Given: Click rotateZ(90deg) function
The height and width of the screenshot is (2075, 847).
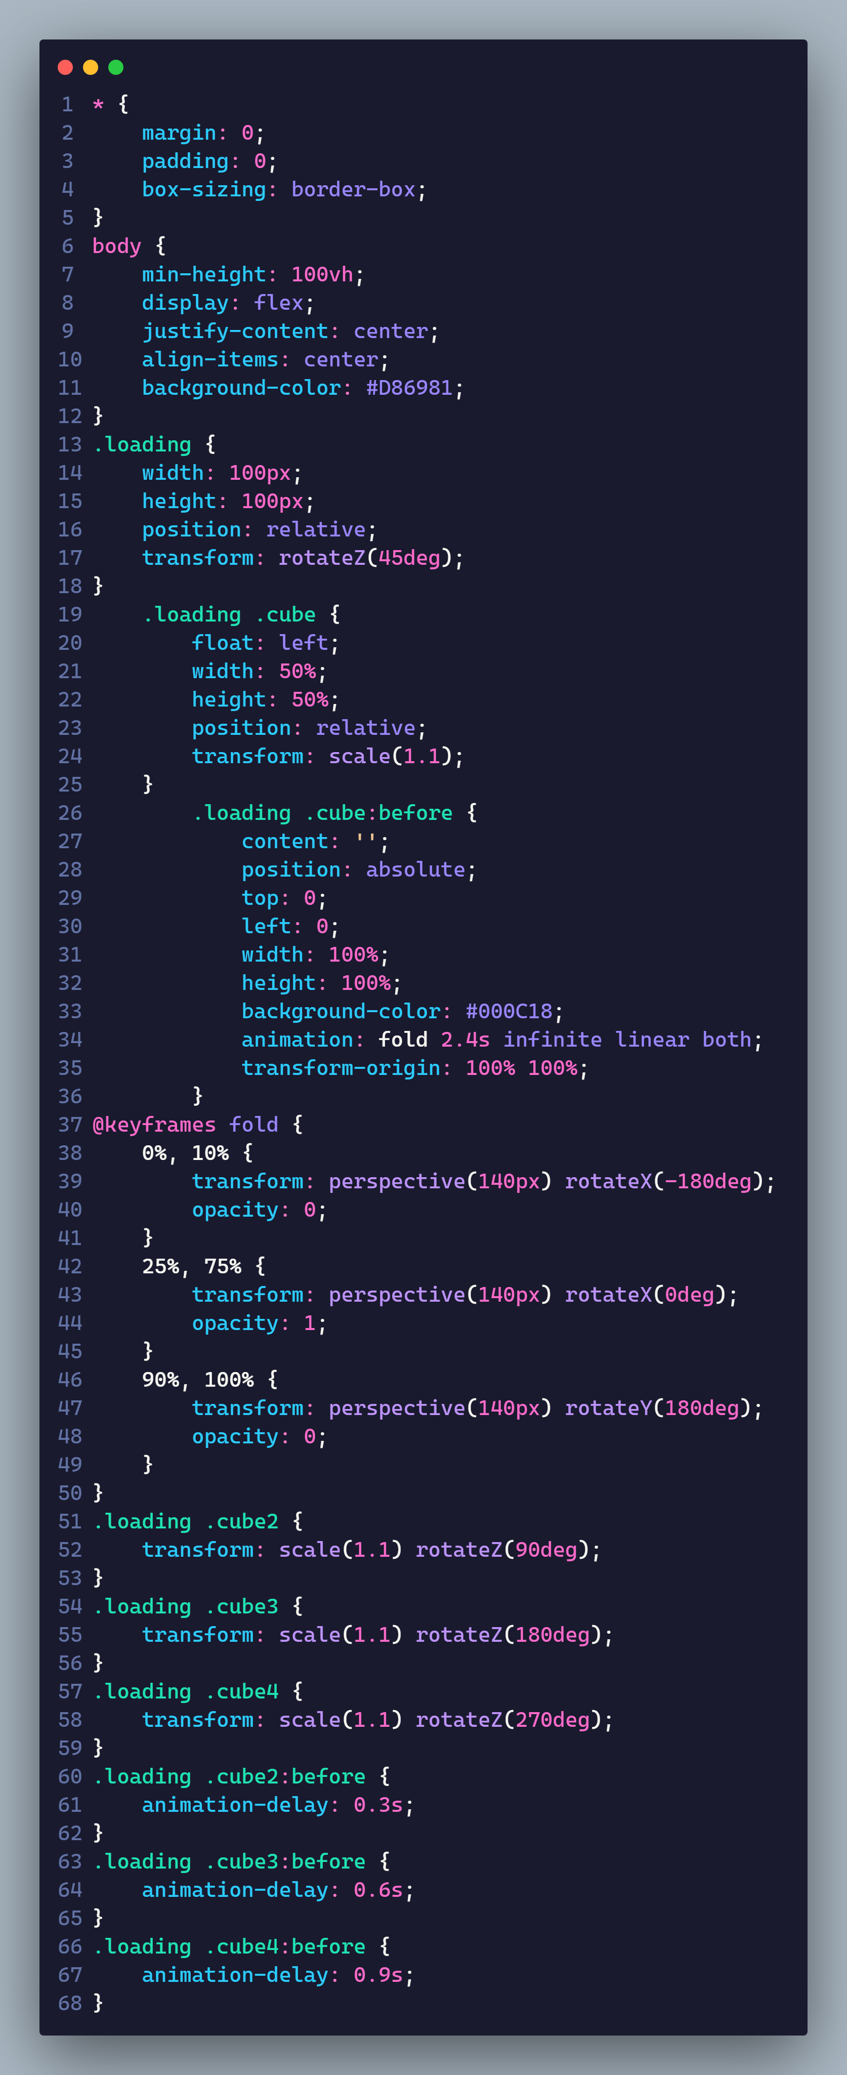Looking at the screenshot, I should coord(502,1550).
